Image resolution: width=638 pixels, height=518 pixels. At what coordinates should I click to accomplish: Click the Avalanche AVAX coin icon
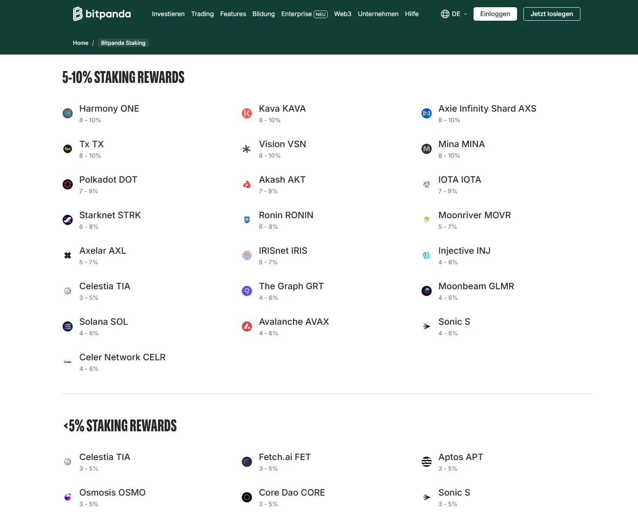tap(247, 326)
